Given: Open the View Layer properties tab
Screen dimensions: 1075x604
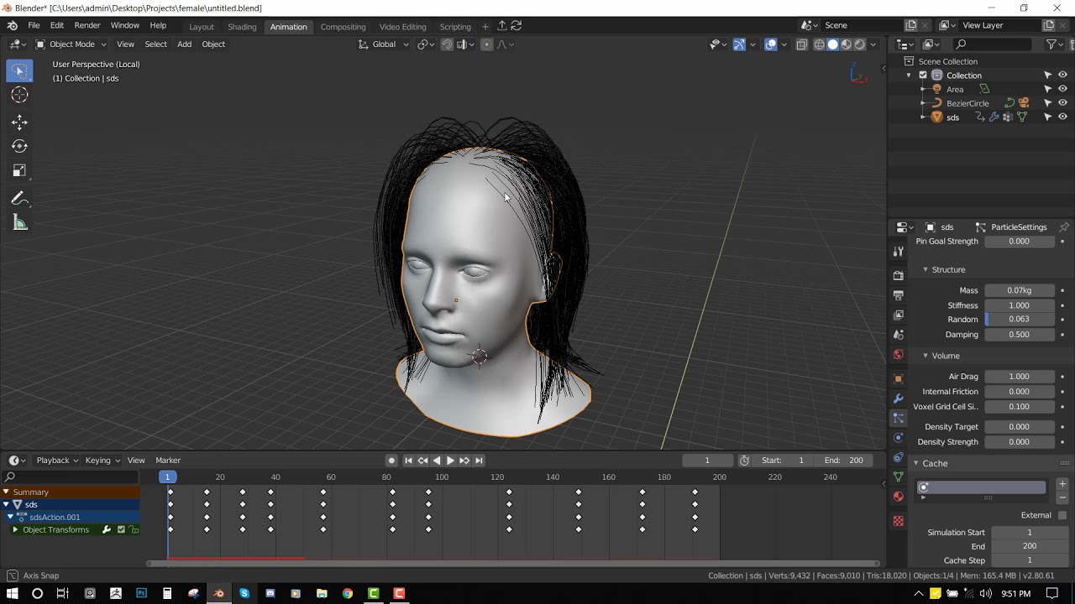Looking at the screenshot, I should click(899, 315).
